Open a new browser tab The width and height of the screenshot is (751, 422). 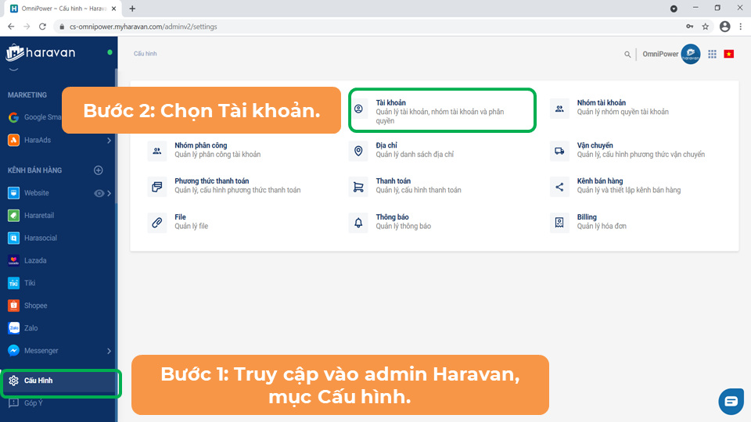[132, 9]
